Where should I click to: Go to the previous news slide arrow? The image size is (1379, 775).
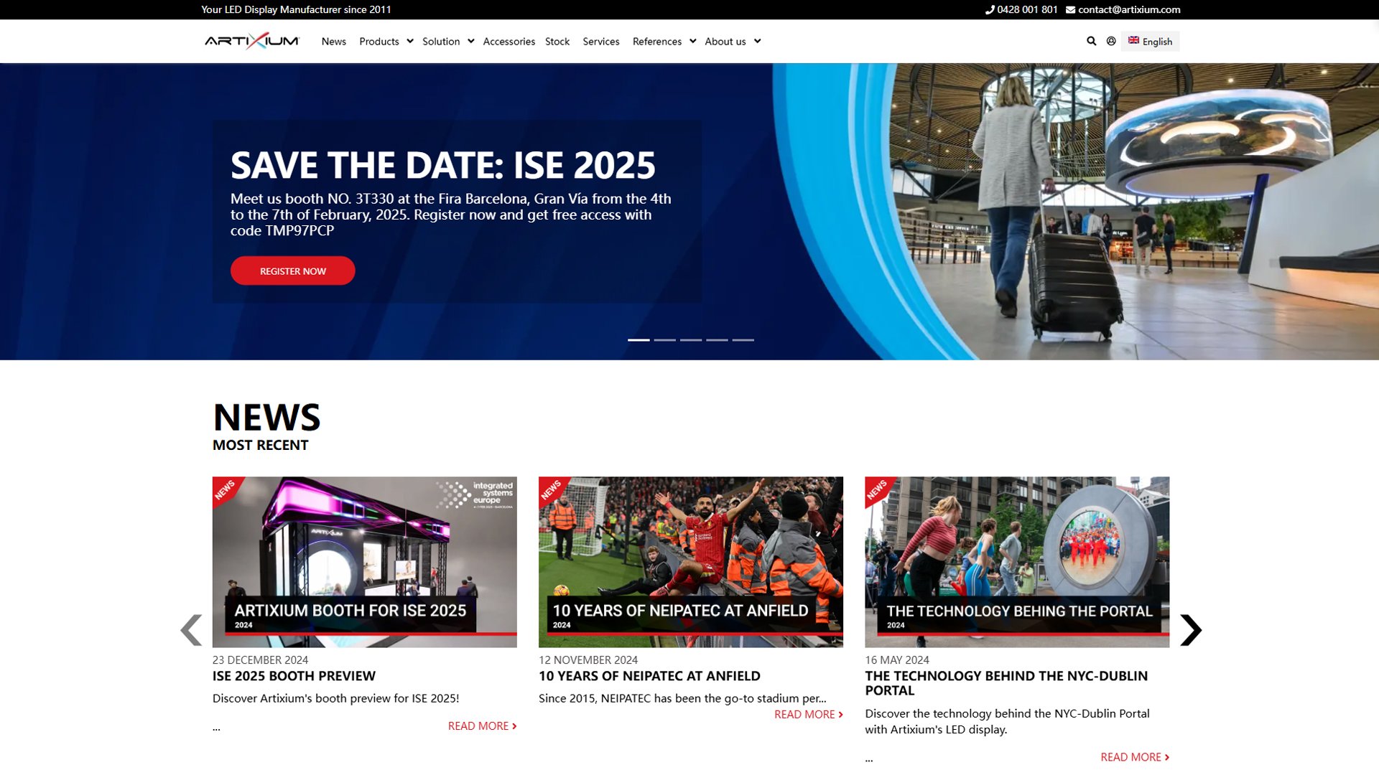[x=191, y=630]
